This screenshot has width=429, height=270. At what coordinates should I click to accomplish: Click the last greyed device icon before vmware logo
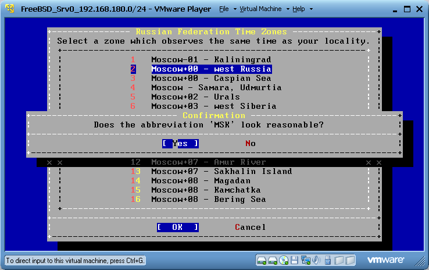pyautogui.click(x=350, y=260)
